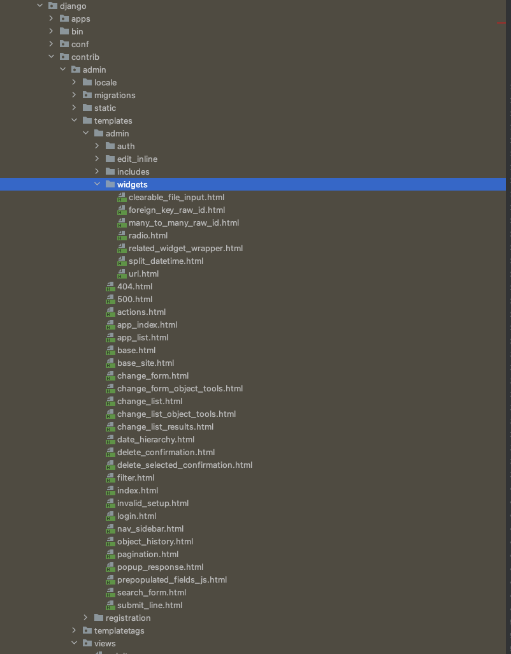Expand the edit_inline folder chevron
The width and height of the screenshot is (511, 654).
(97, 159)
